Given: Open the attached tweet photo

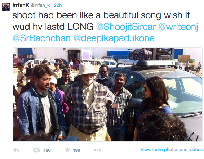Looking at the screenshot, I should [108, 95].
